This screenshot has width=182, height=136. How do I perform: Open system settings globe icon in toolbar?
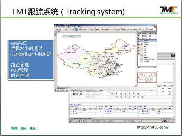pos(147,29)
